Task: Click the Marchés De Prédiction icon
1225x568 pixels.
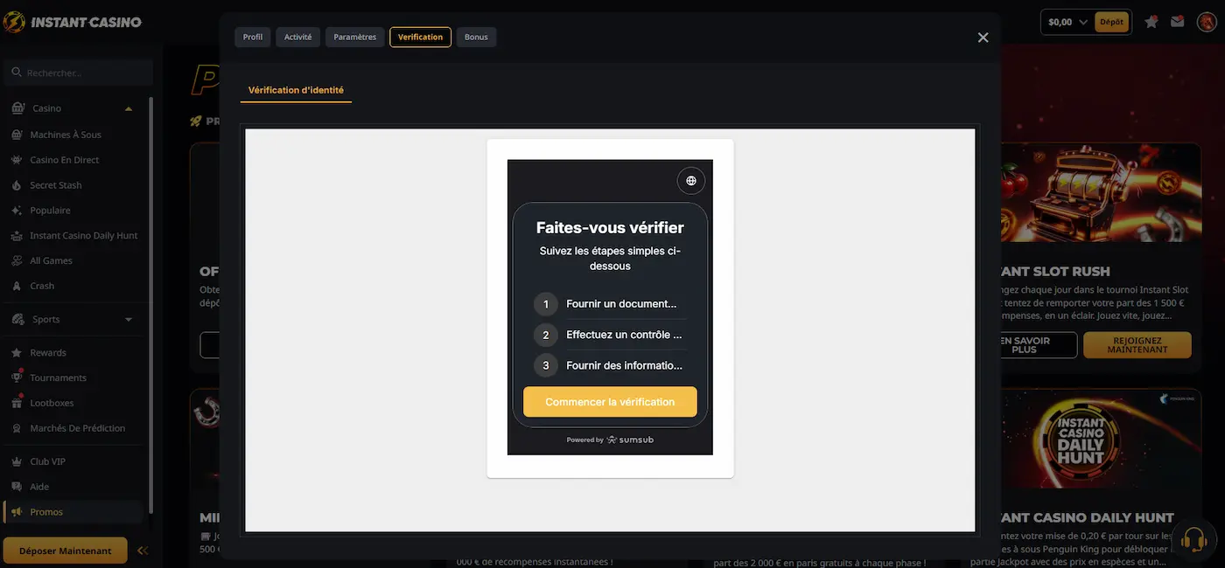Action: click(17, 428)
